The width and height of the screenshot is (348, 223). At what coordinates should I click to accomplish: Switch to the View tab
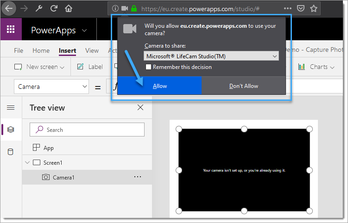click(92, 50)
